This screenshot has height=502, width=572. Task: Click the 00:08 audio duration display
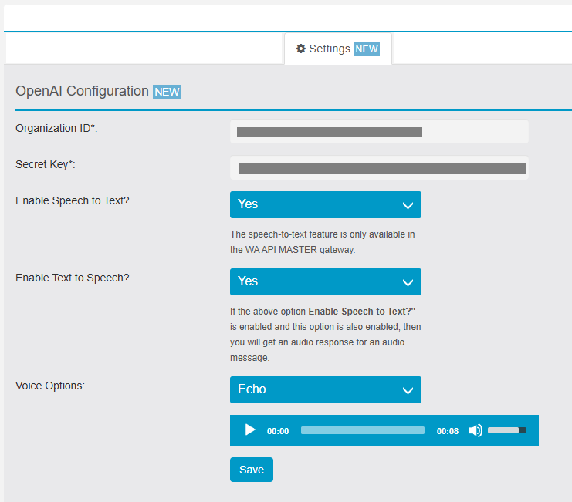448,431
